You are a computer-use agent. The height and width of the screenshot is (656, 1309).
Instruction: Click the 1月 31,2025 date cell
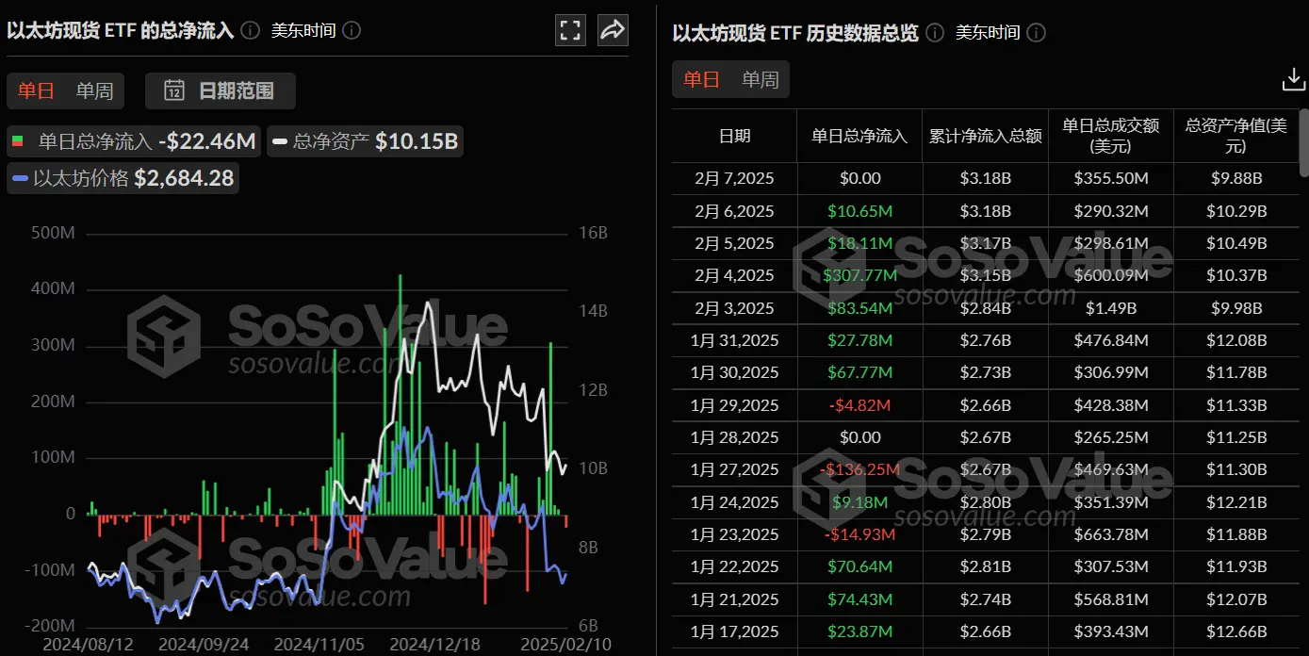[x=735, y=340]
